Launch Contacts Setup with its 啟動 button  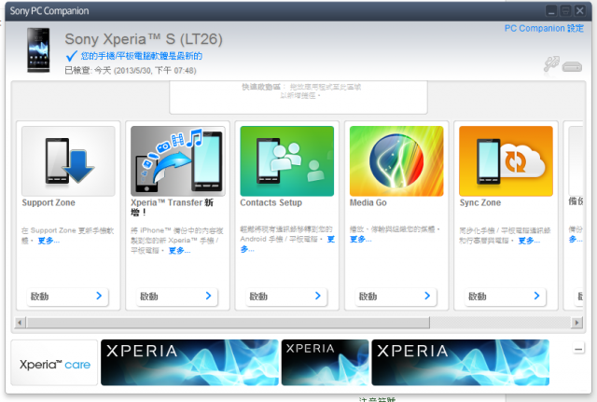[286, 297]
